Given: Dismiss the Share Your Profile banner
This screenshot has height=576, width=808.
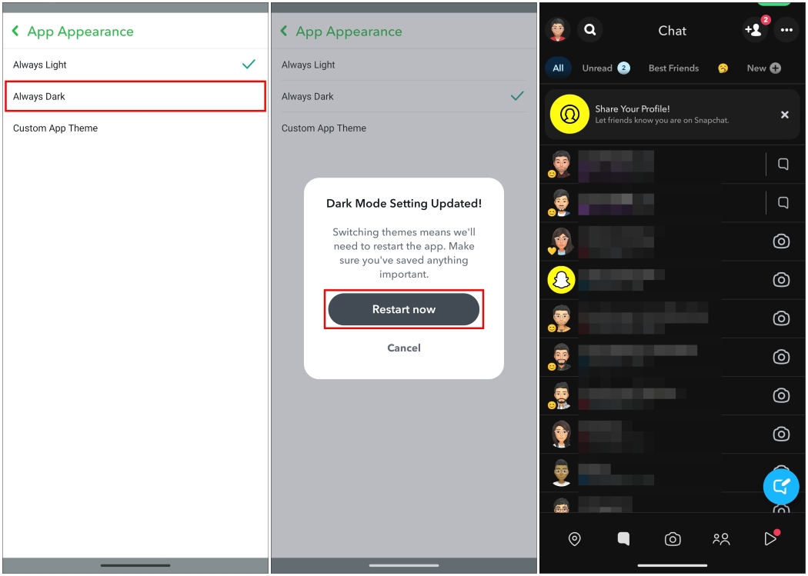Looking at the screenshot, I should tap(784, 115).
